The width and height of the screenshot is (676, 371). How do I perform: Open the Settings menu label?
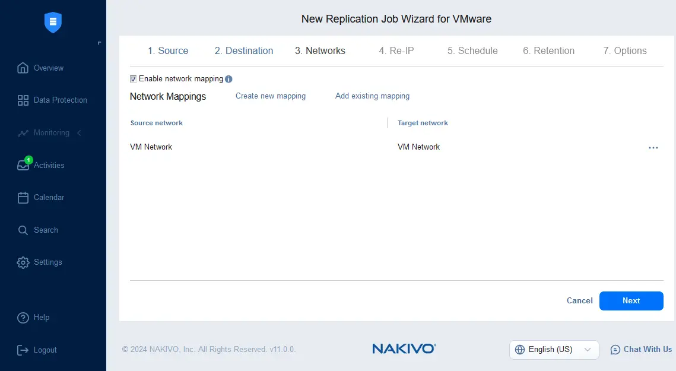tap(48, 262)
